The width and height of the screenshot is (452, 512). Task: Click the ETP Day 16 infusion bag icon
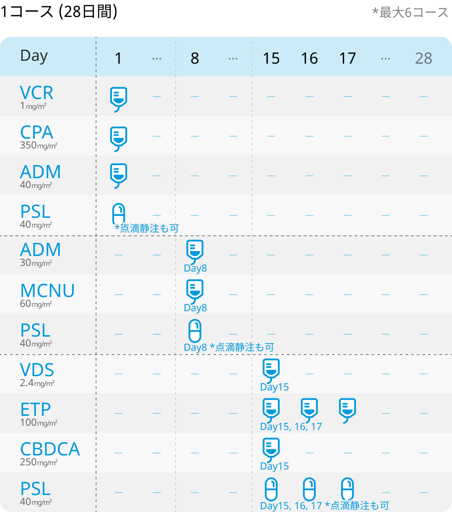[309, 411]
